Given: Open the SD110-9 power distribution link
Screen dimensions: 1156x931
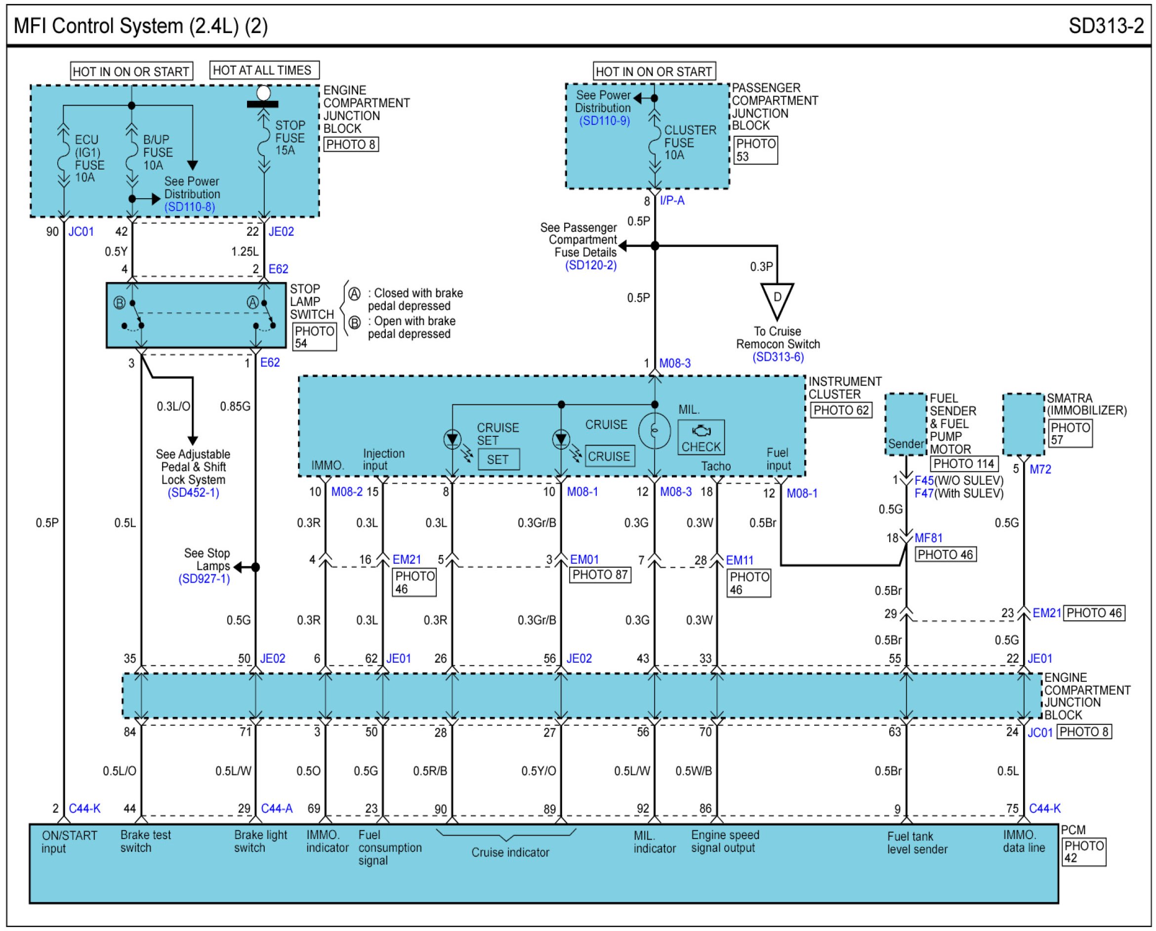Looking at the screenshot, I should click(604, 121).
